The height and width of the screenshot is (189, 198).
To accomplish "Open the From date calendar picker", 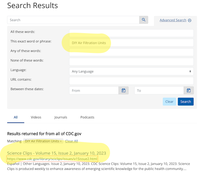I will pyautogui.click(x=123, y=91).
